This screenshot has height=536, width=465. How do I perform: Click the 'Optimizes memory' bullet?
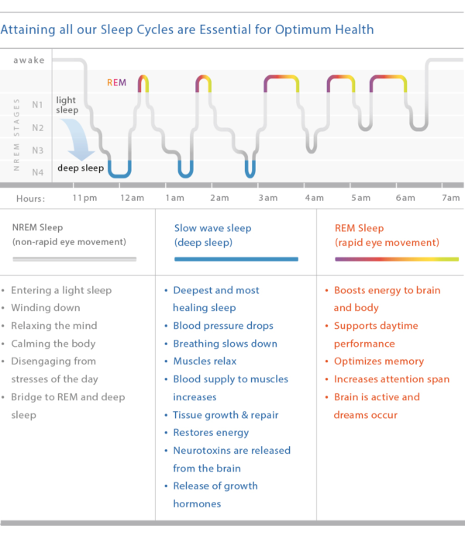coord(378,361)
